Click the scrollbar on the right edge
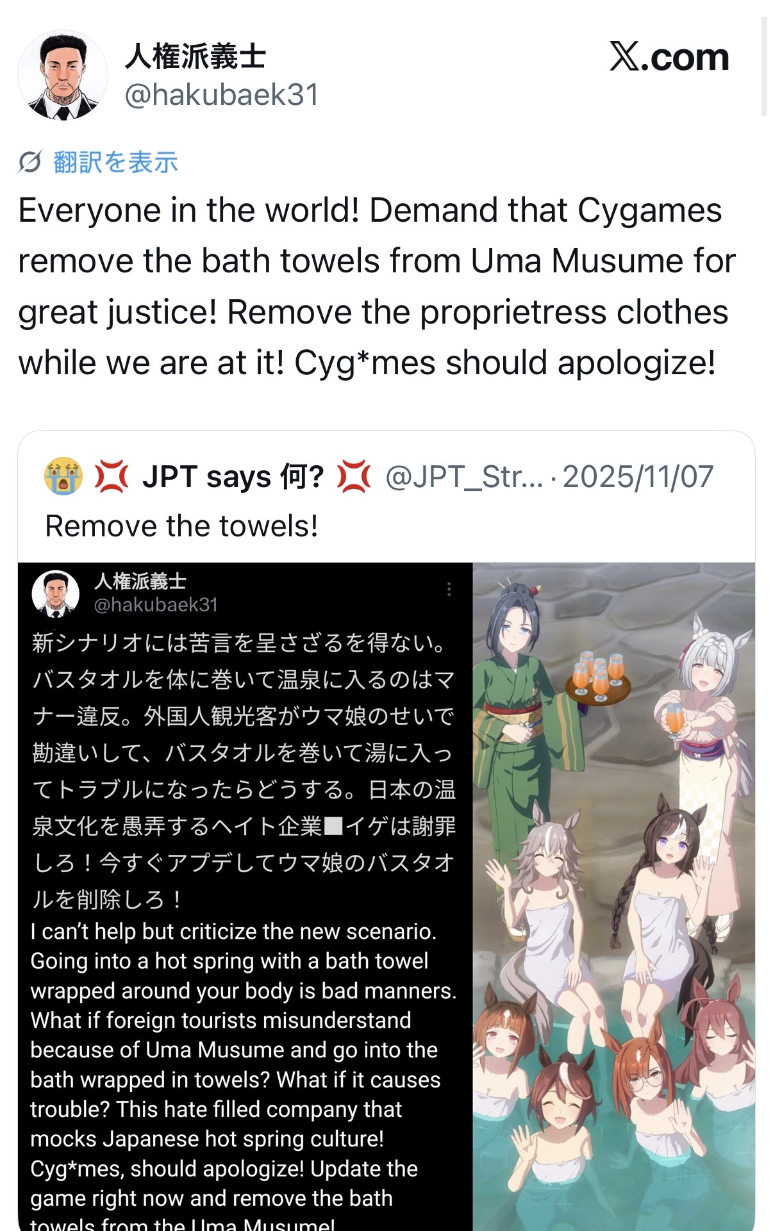The image size is (773, 1231). click(764, 66)
